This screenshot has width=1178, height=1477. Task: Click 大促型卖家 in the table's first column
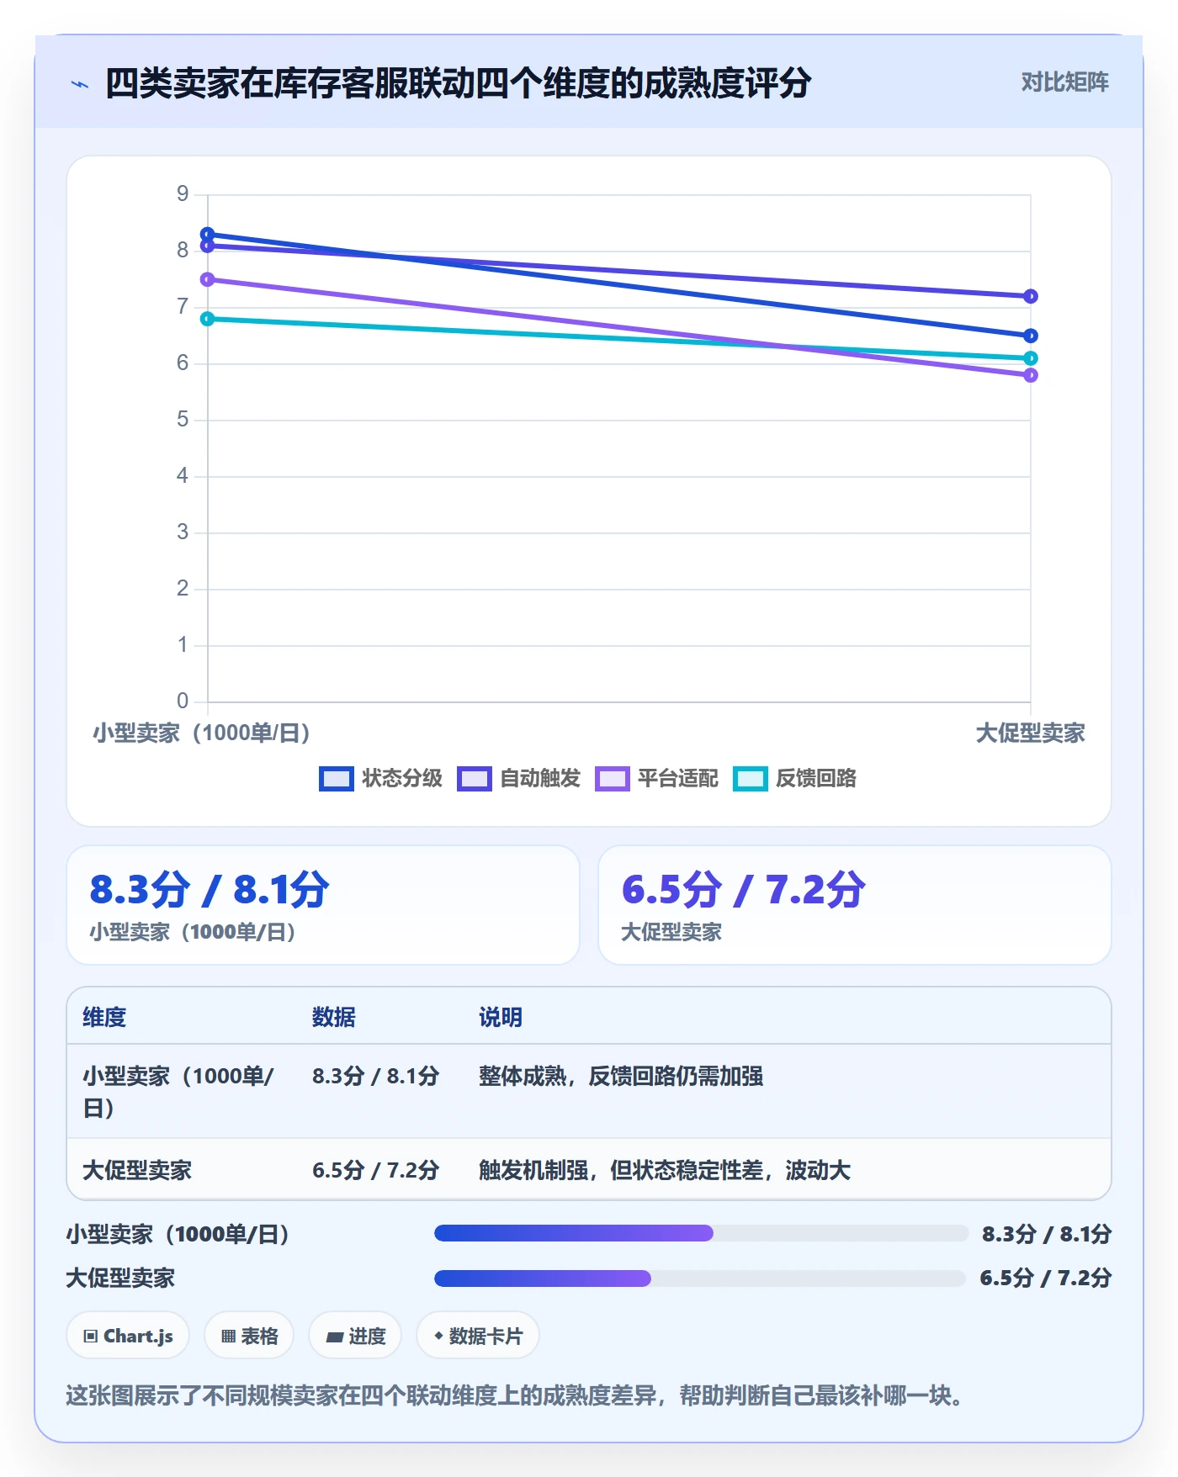[137, 1170]
